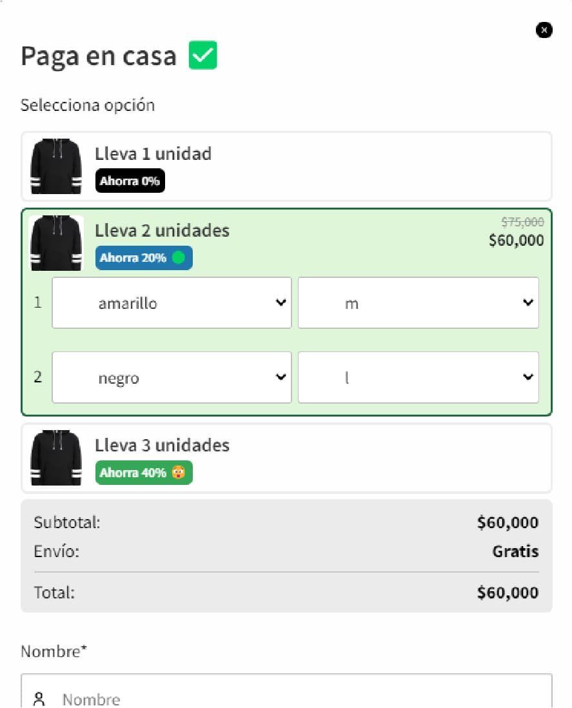
Task: Open the size l dropdown for item 2
Action: [x=418, y=378]
